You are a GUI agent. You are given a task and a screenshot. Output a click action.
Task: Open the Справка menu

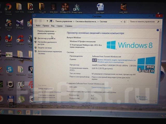coord(69,26)
